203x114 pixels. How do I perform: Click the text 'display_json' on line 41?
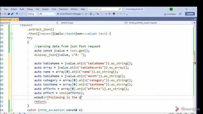pyautogui.click(x=45, y=55)
